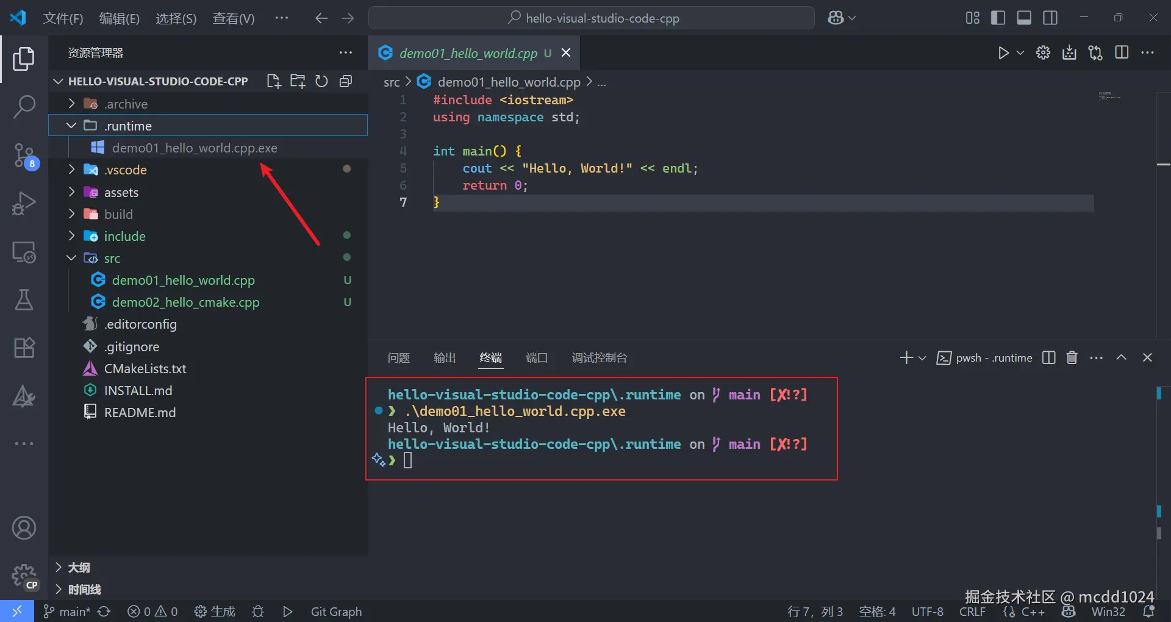Switch to the 调试控制台 panel tab
1171x622 pixels.
[600, 358]
